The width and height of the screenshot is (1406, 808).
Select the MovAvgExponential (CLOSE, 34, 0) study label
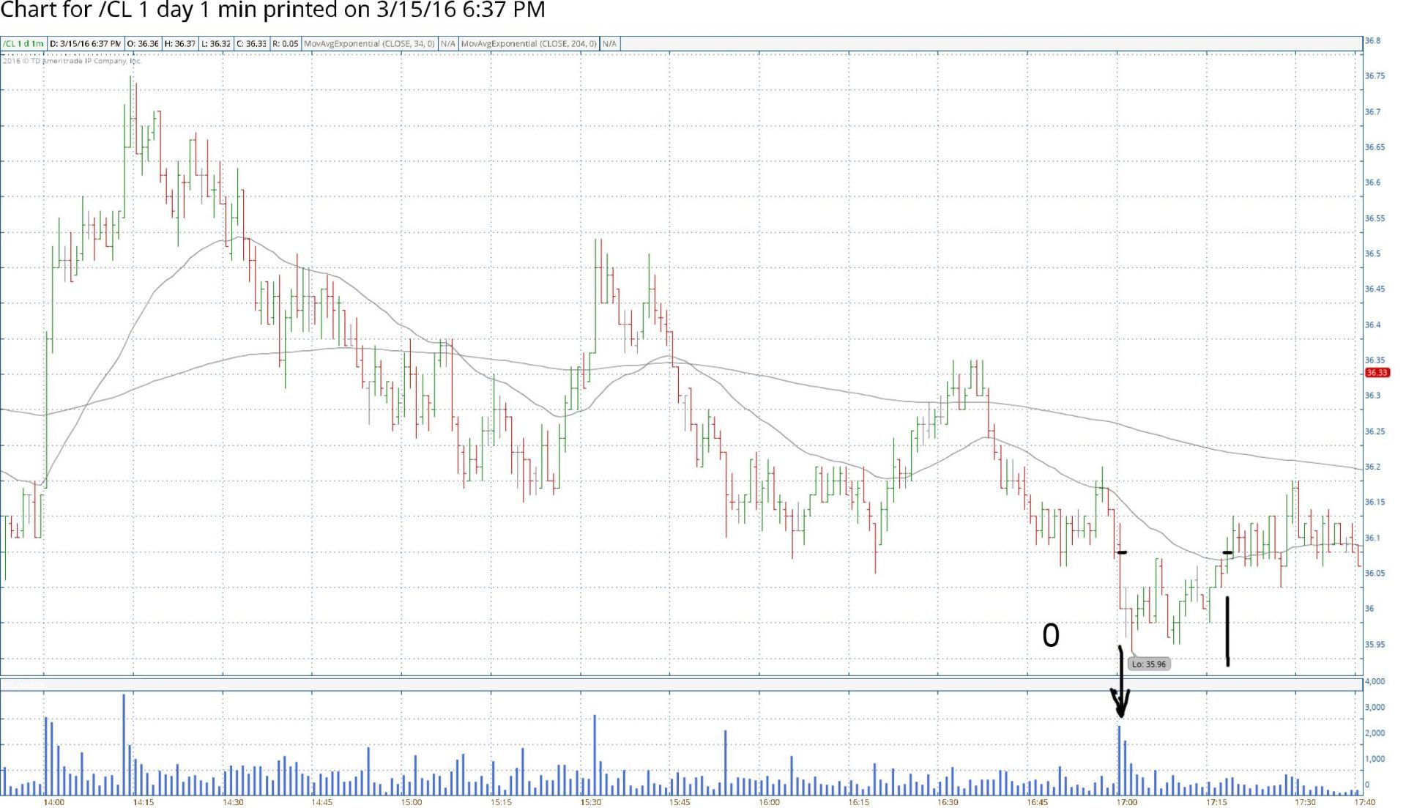[369, 44]
